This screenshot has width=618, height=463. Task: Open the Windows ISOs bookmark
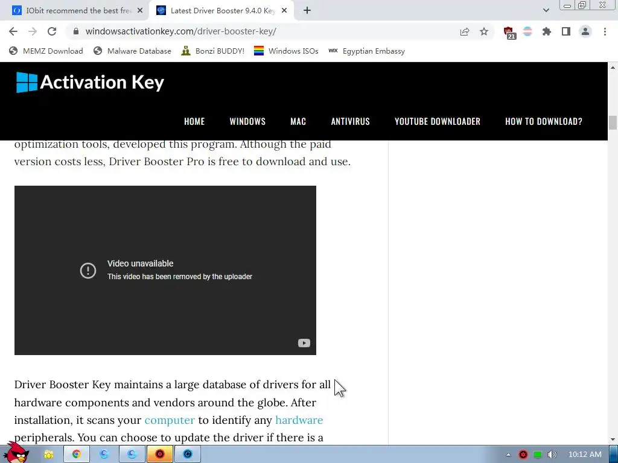[286, 51]
